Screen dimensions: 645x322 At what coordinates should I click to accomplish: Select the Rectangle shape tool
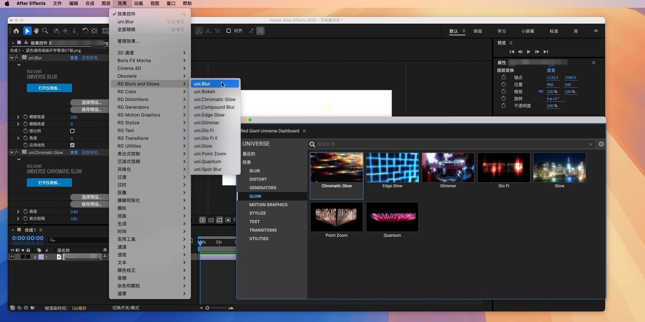[x=105, y=31]
